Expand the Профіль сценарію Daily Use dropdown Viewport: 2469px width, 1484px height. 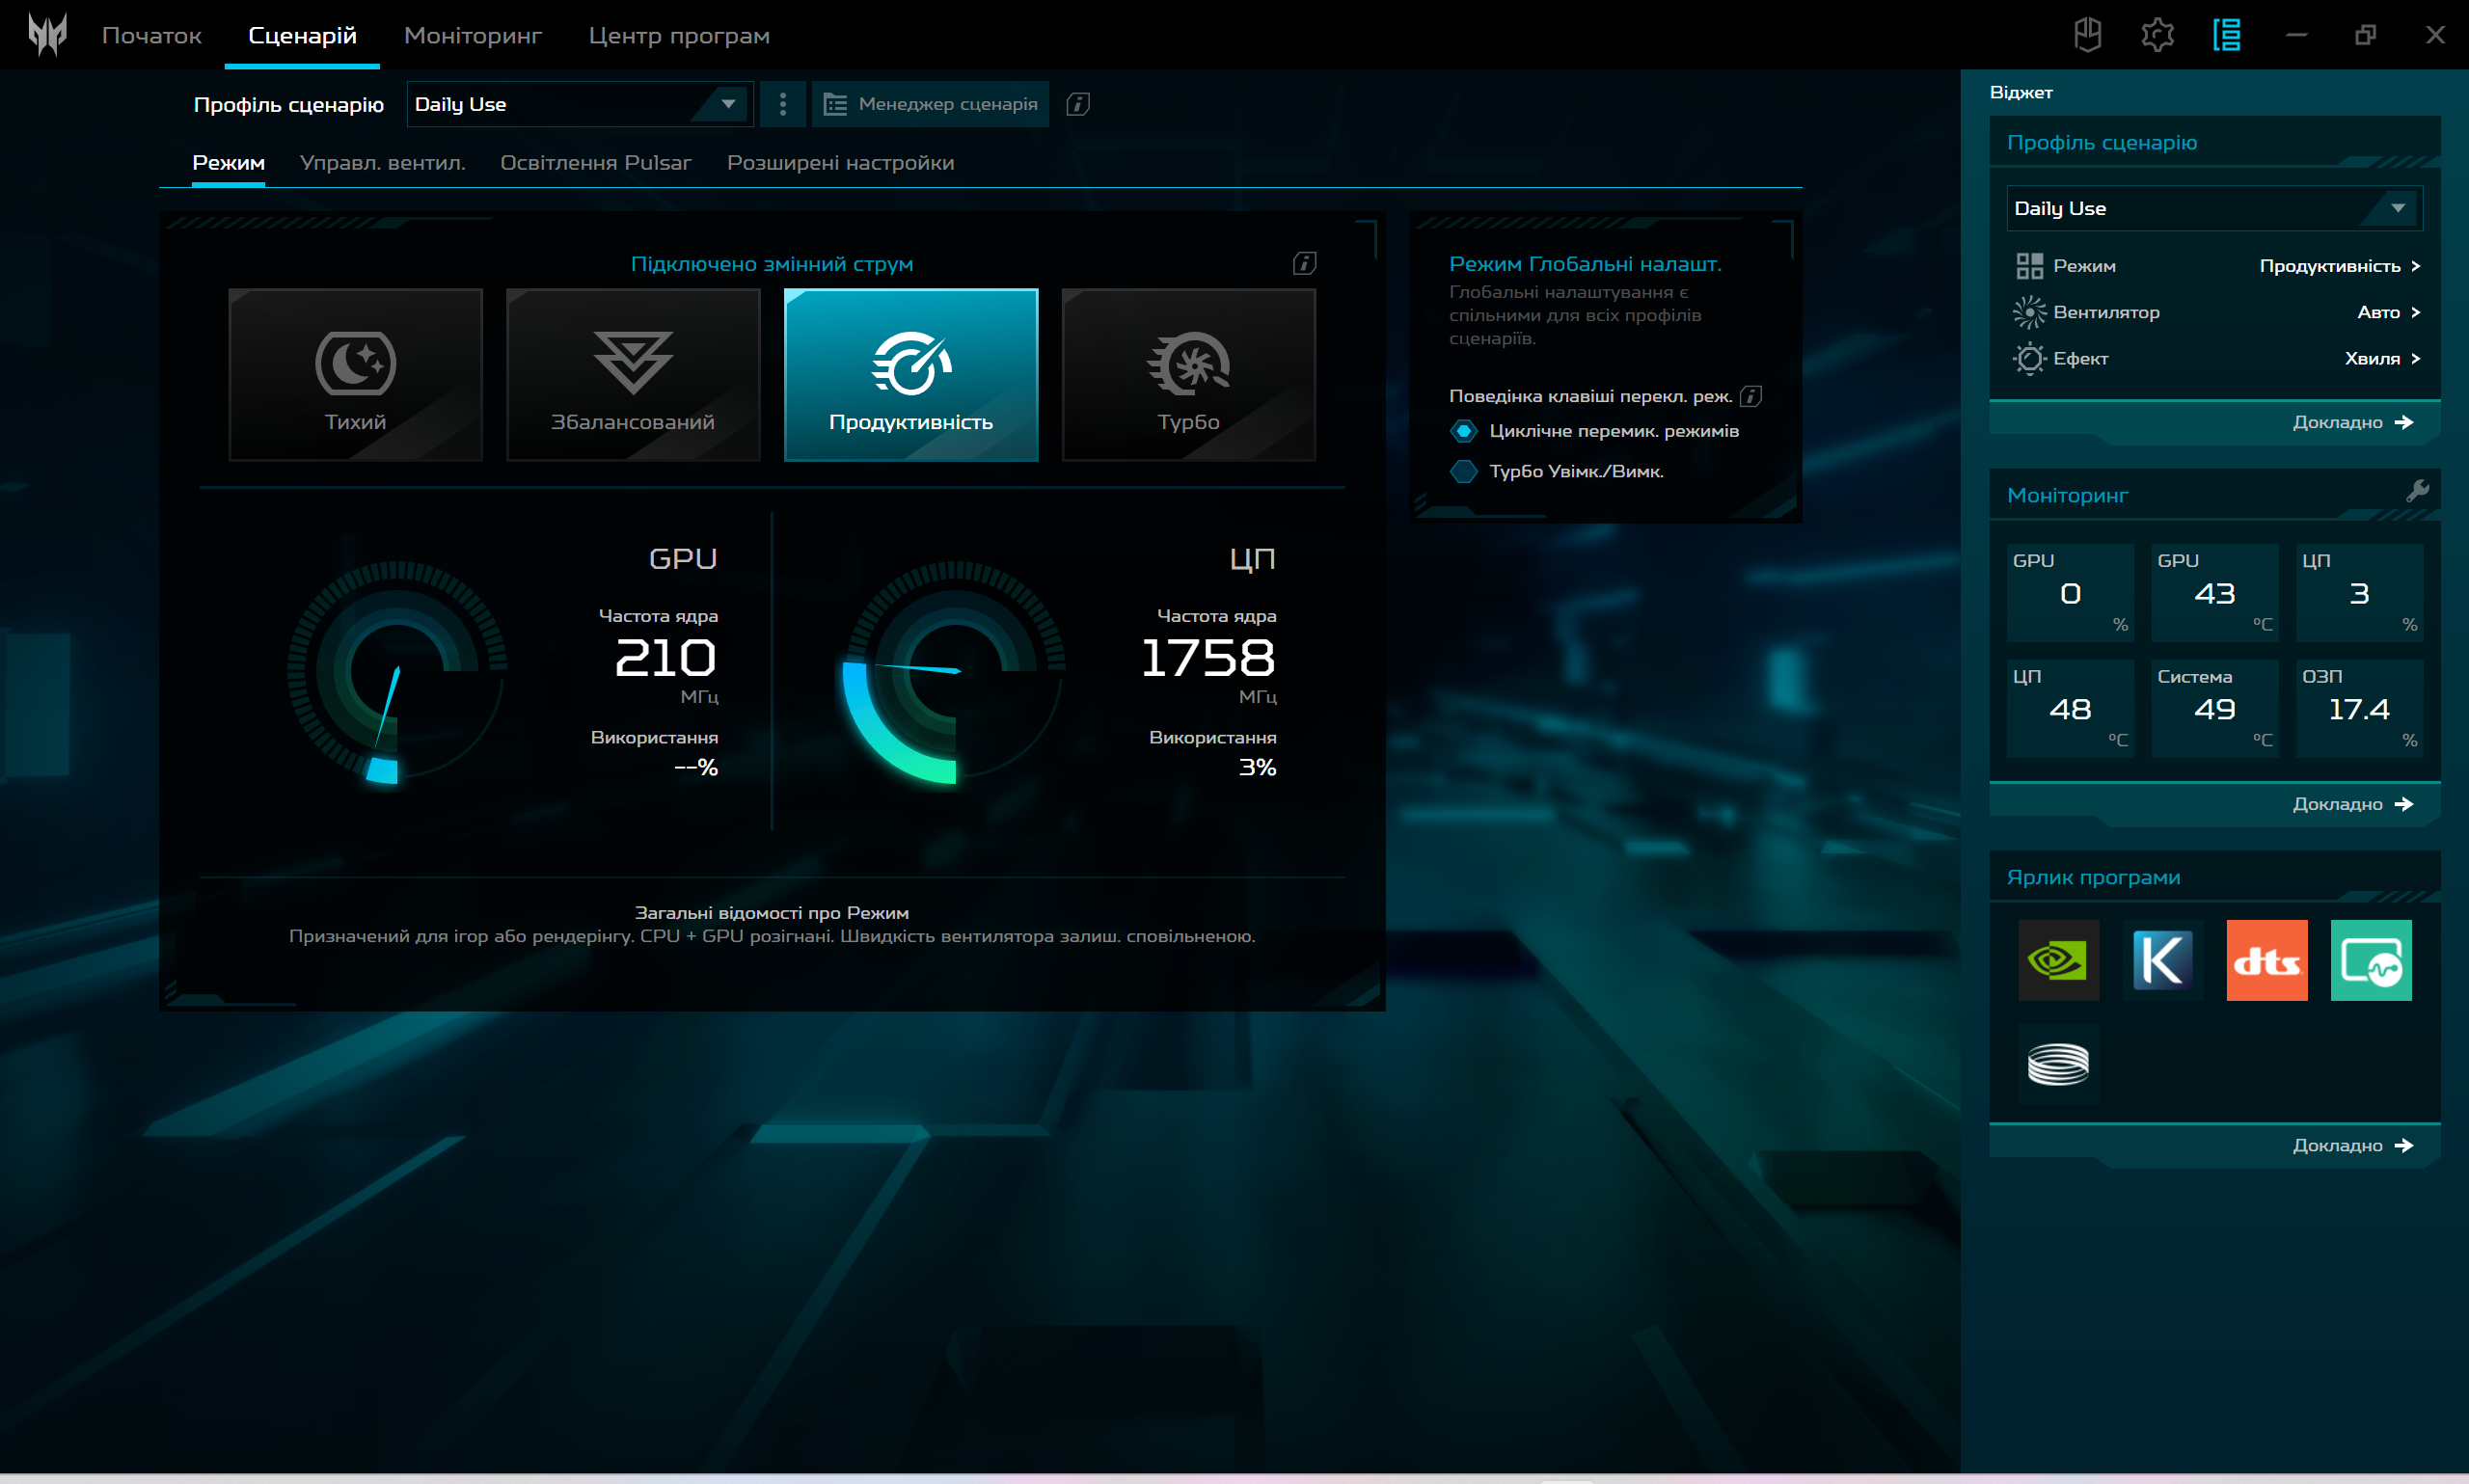tap(728, 104)
